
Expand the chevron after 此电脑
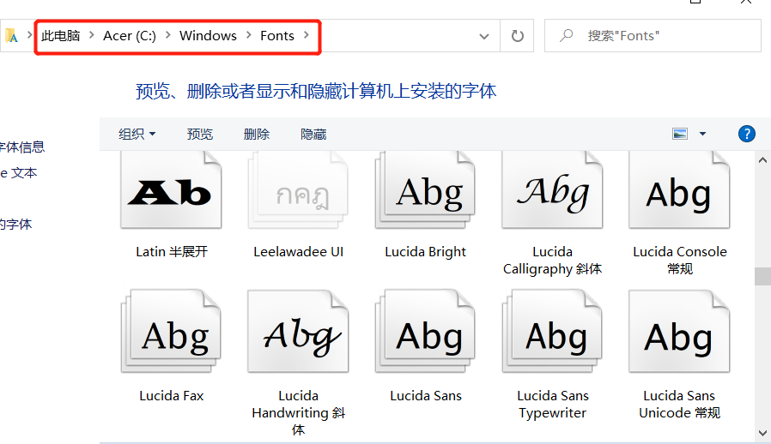(x=92, y=35)
